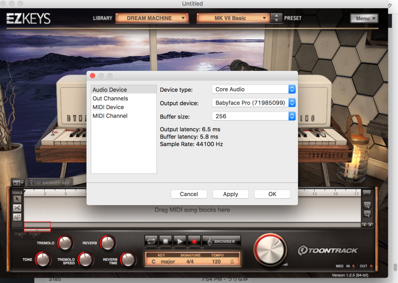The width and height of the screenshot is (398, 283).
Task: Open the Device type dropdown
Action: (x=253, y=89)
